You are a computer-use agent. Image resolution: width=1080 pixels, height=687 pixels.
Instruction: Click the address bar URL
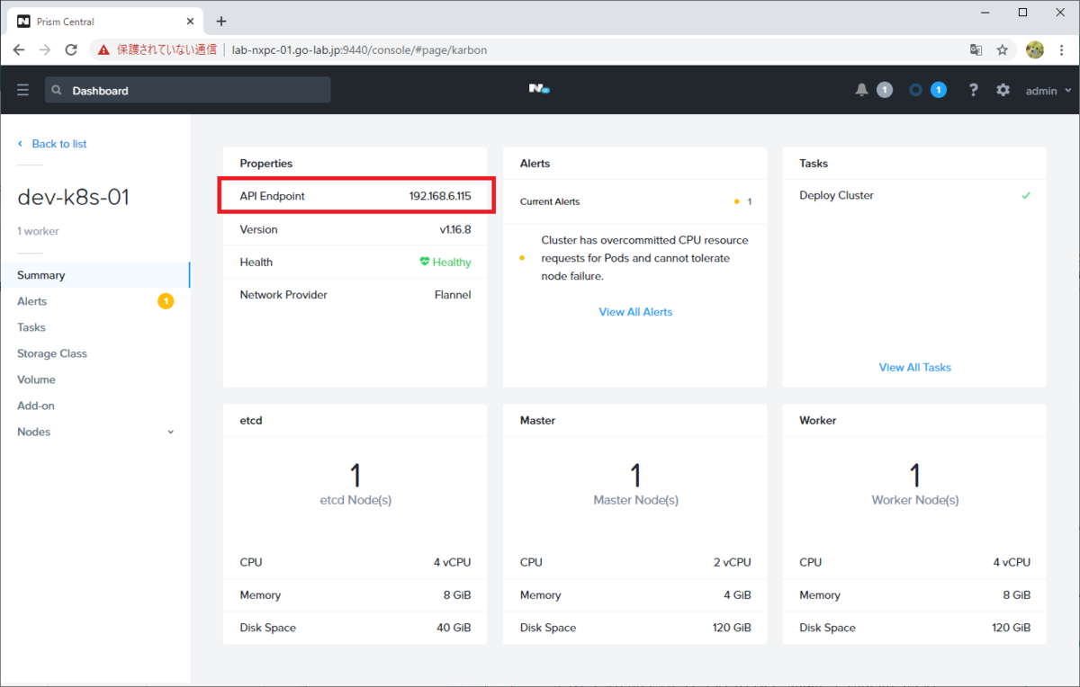coord(358,50)
